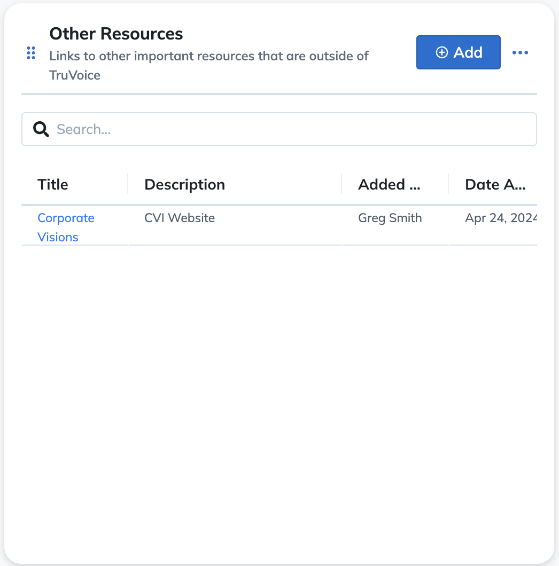Click the Links to other important resources subtitle
Screen dimensions: 559x566
(x=209, y=65)
